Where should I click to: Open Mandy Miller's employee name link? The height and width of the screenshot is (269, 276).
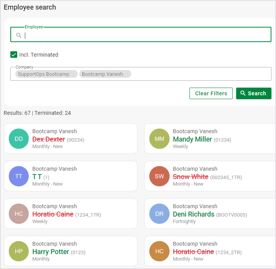pyautogui.click(x=192, y=139)
